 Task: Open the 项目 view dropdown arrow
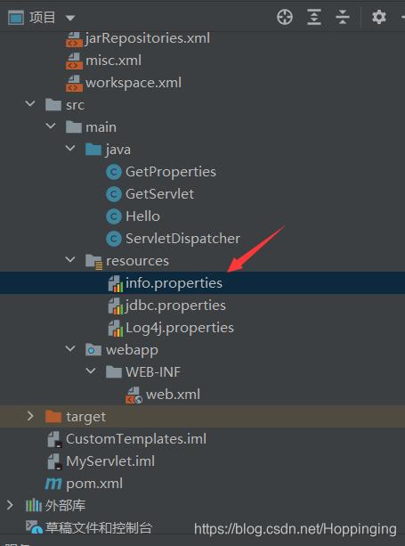click(70, 18)
